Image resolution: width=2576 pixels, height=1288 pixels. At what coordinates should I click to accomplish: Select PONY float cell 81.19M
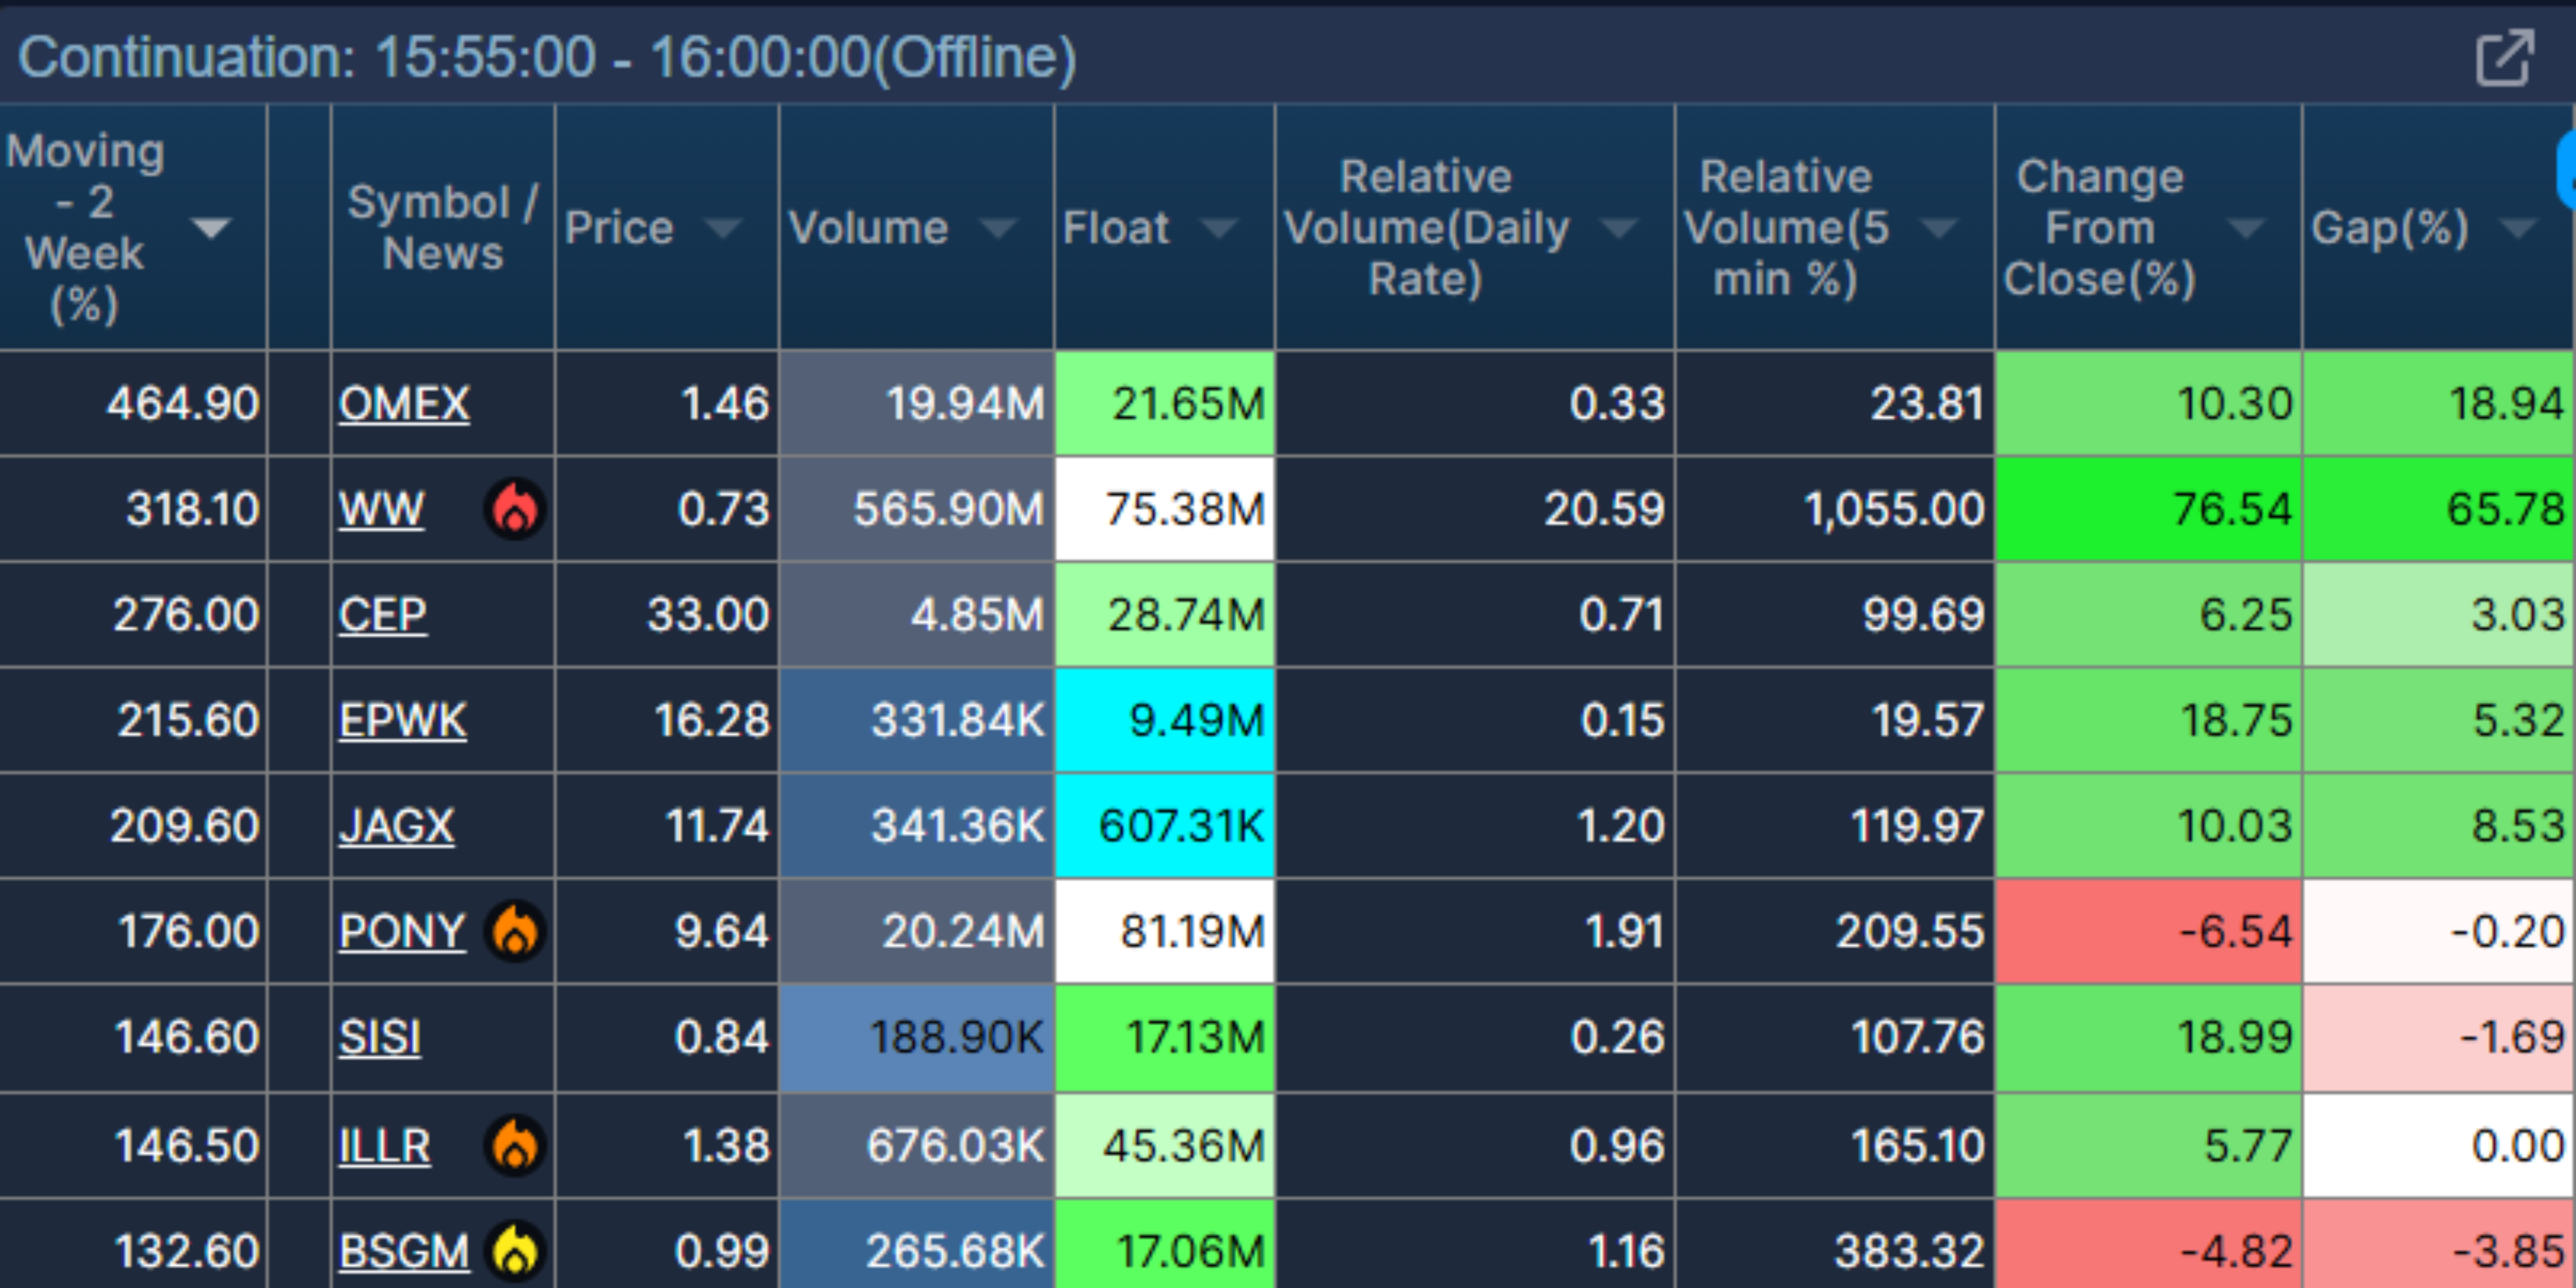[1165, 931]
